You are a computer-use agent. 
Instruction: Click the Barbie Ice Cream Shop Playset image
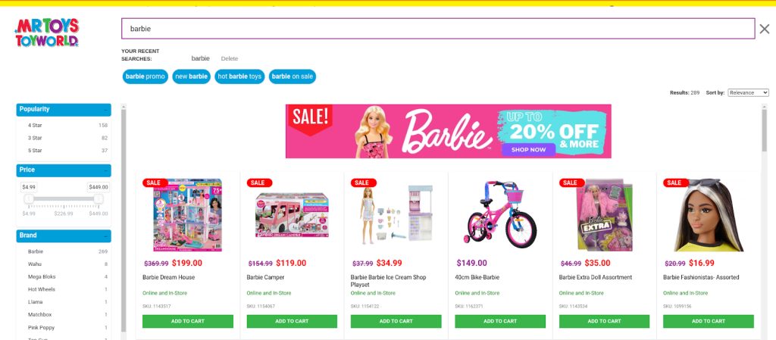point(396,216)
